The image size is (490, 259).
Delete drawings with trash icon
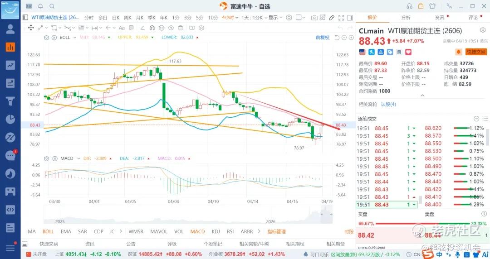point(180,28)
